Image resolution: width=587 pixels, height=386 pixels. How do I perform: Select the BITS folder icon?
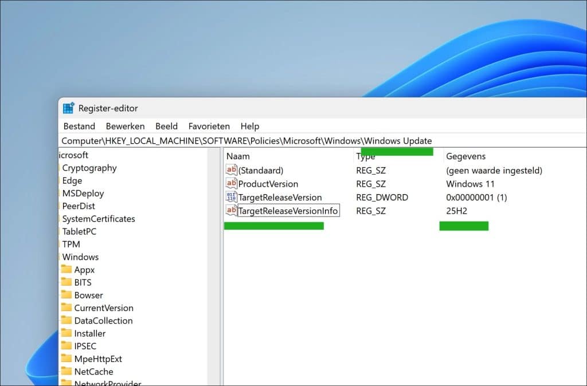coord(66,282)
